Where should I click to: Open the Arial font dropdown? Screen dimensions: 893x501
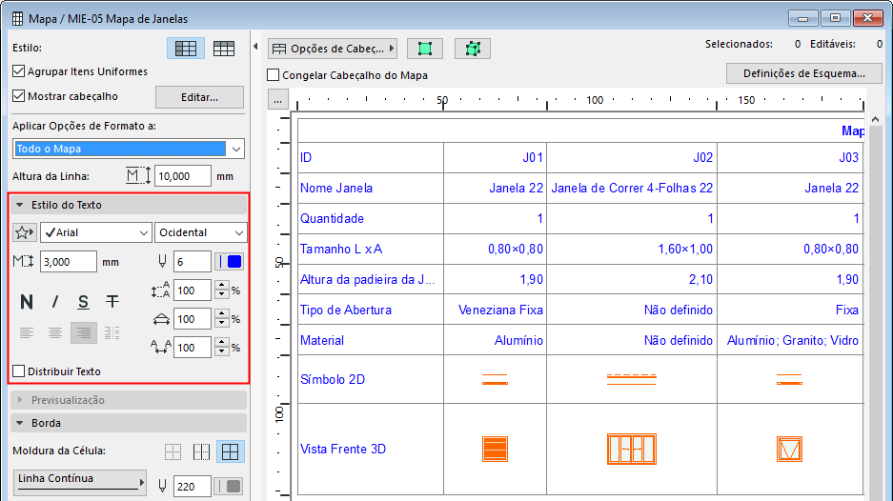tap(95, 232)
